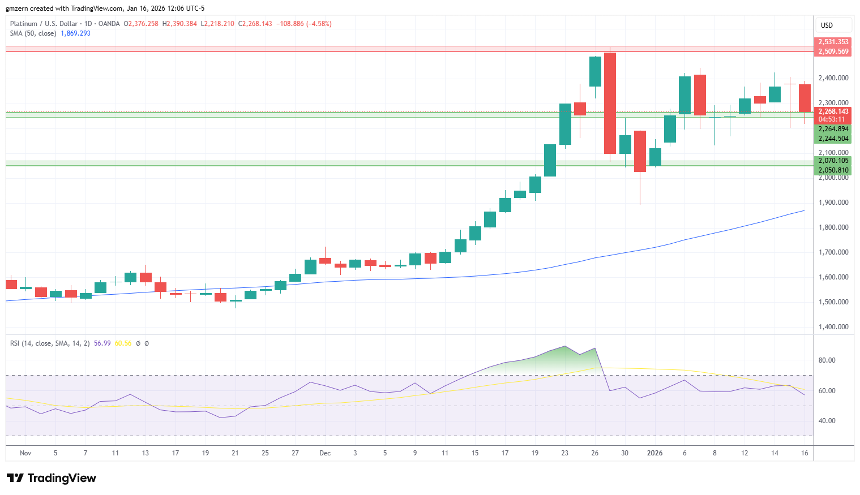860x495 pixels.
Task: Click the RSI 60.00 axis level
Action: [827, 391]
